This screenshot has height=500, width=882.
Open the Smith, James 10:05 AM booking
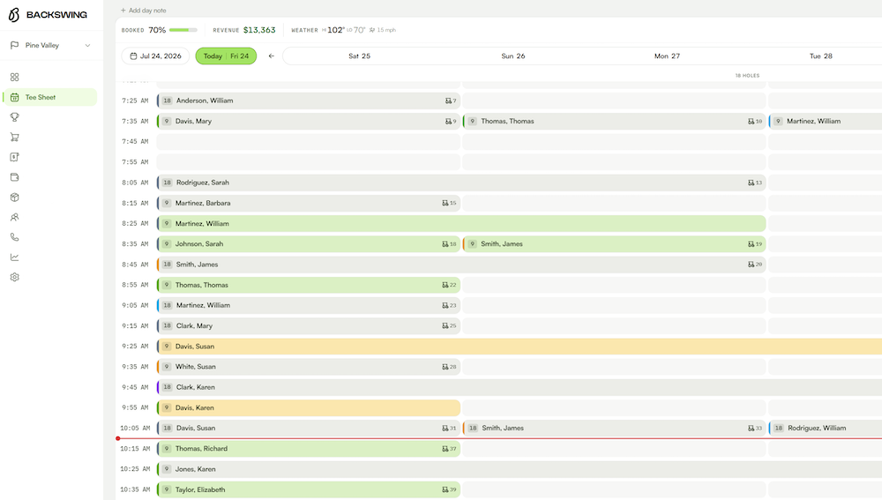(614, 428)
